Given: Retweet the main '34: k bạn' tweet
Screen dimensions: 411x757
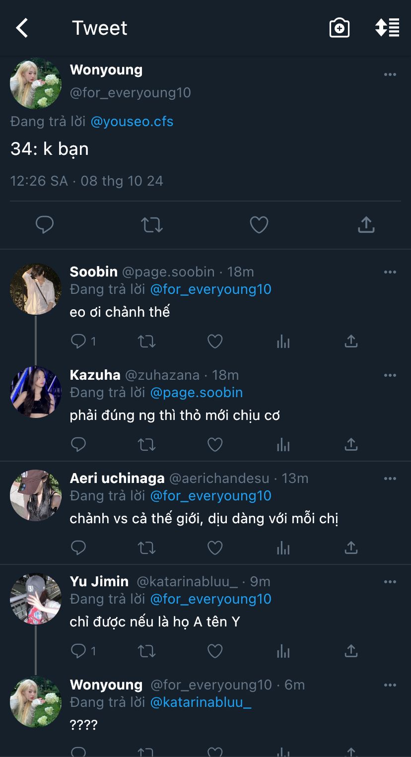Looking at the screenshot, I should tap(152, 225).
